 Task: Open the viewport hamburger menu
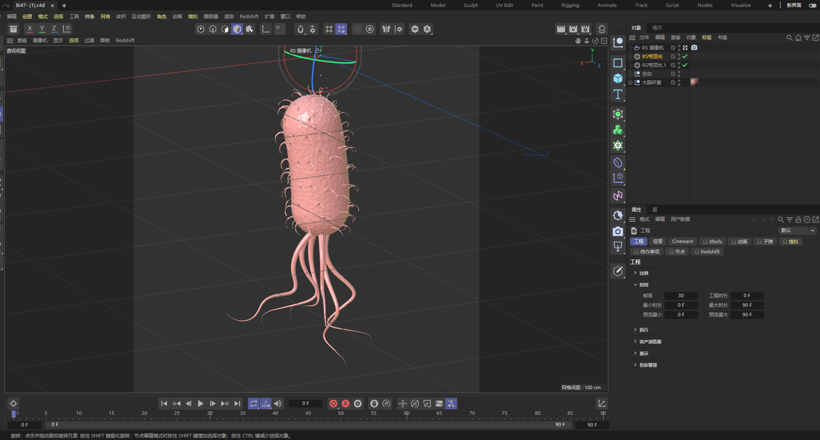[10, 40]
